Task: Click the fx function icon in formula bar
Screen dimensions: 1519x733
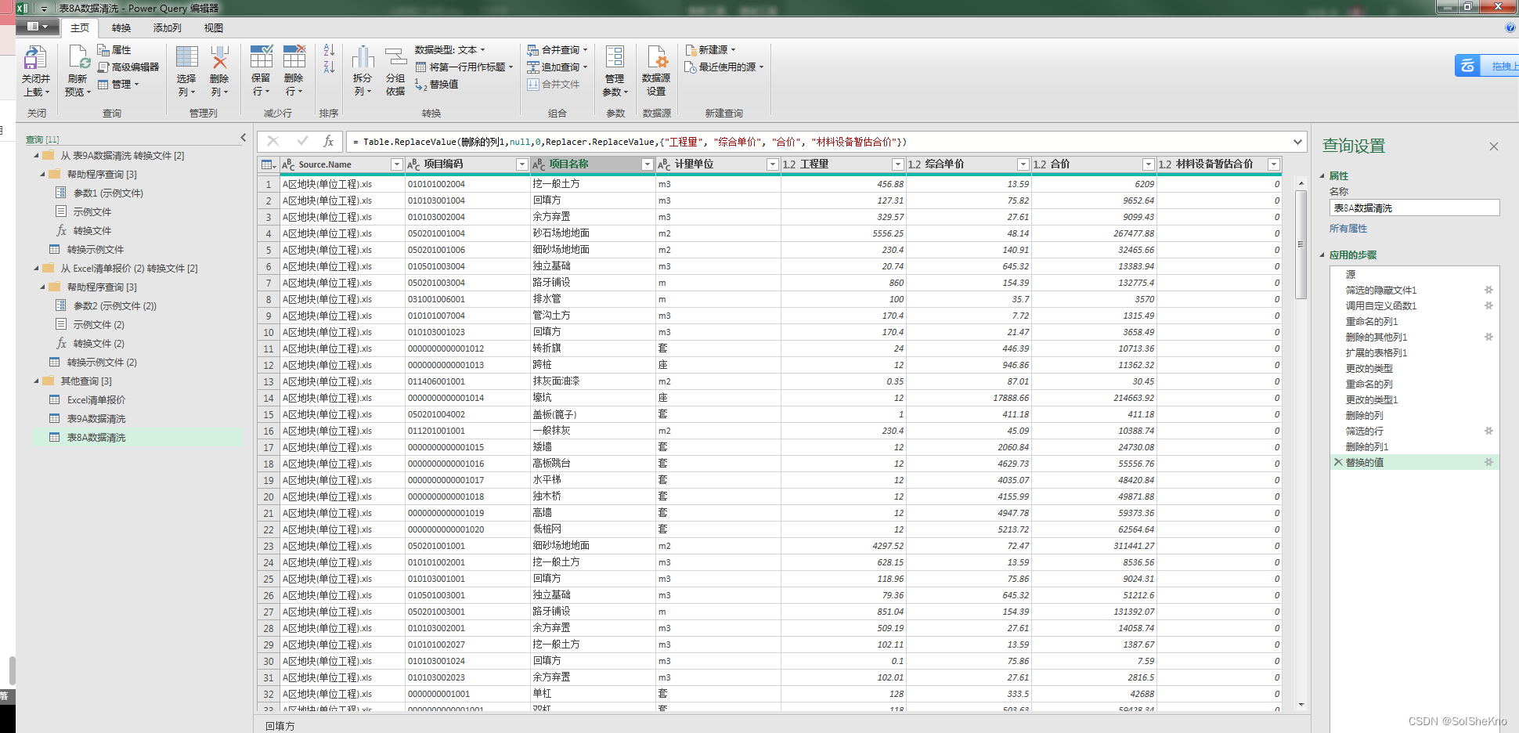Action: pos(328,142)
